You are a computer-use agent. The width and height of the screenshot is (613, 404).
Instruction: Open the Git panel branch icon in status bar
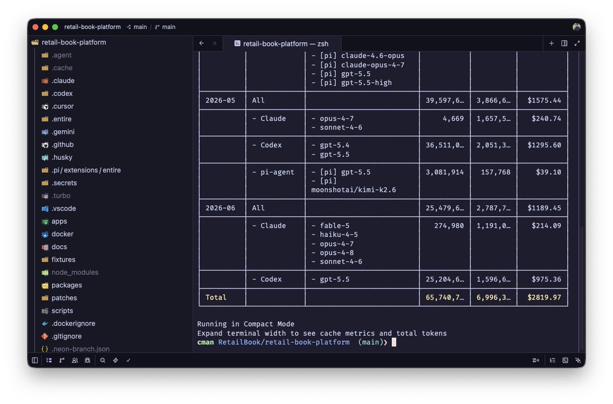62,360
